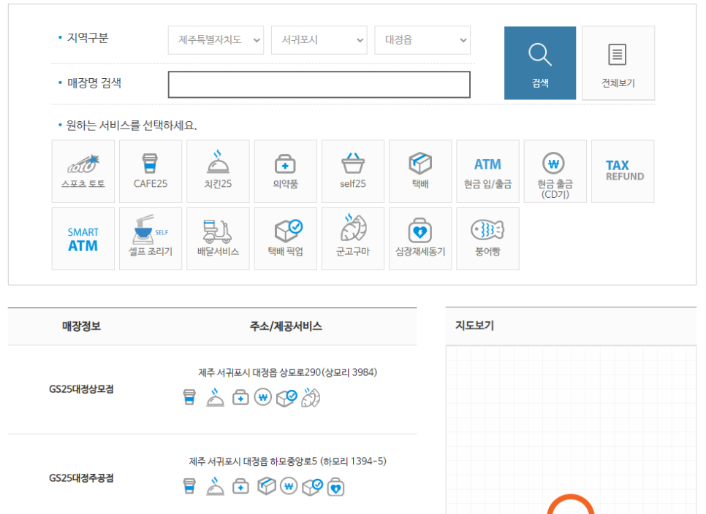Click the coffee cup icon for GS25대정상모점

[189, 397]
